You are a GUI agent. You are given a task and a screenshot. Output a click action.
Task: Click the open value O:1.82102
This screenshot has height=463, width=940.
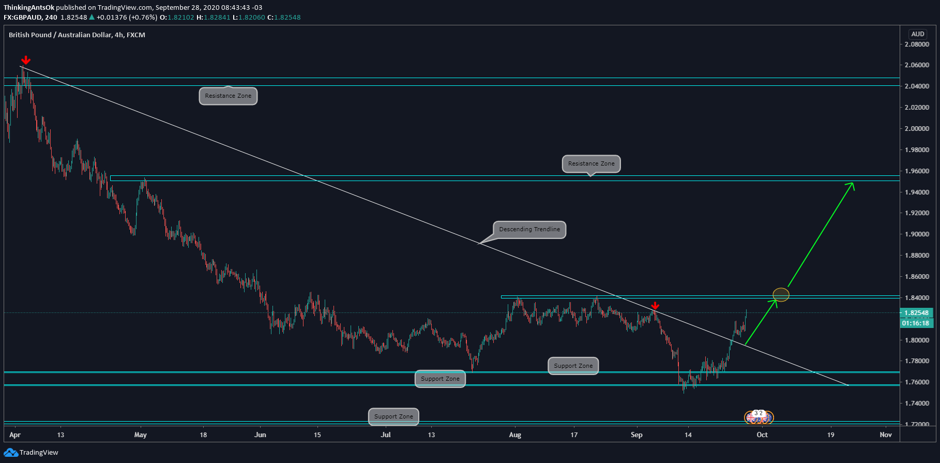(x=177, y=18)
